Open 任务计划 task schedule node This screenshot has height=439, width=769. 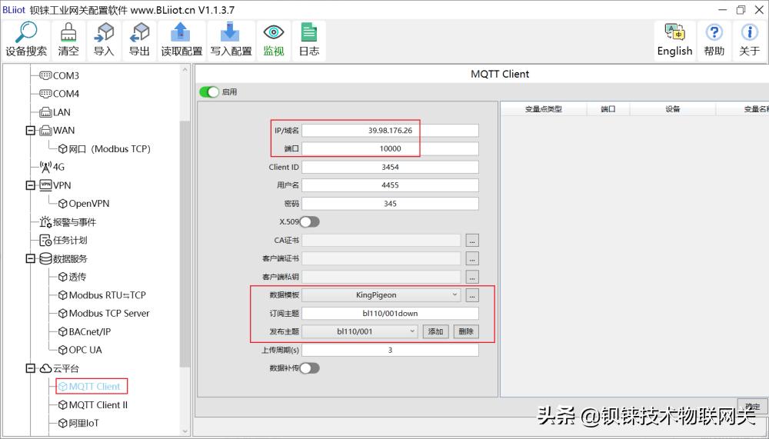coord(63,241)
